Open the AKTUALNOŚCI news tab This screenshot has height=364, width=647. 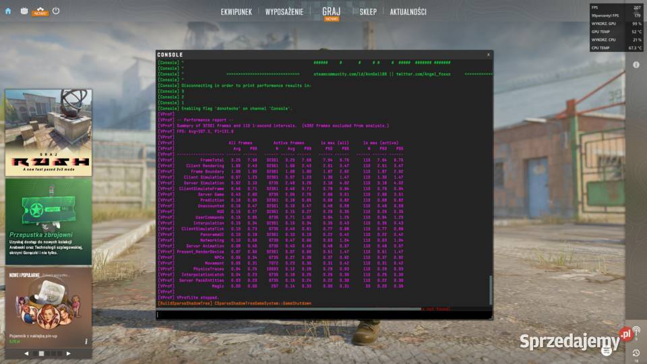tap(408, 11)
